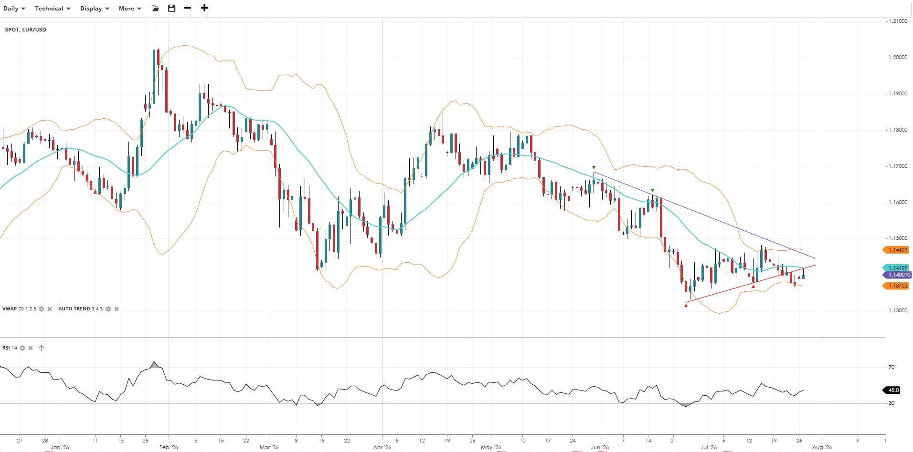Click the AUTO TREND 3 4 3 label
913x452 pixels.
click(x=81, y=309)
